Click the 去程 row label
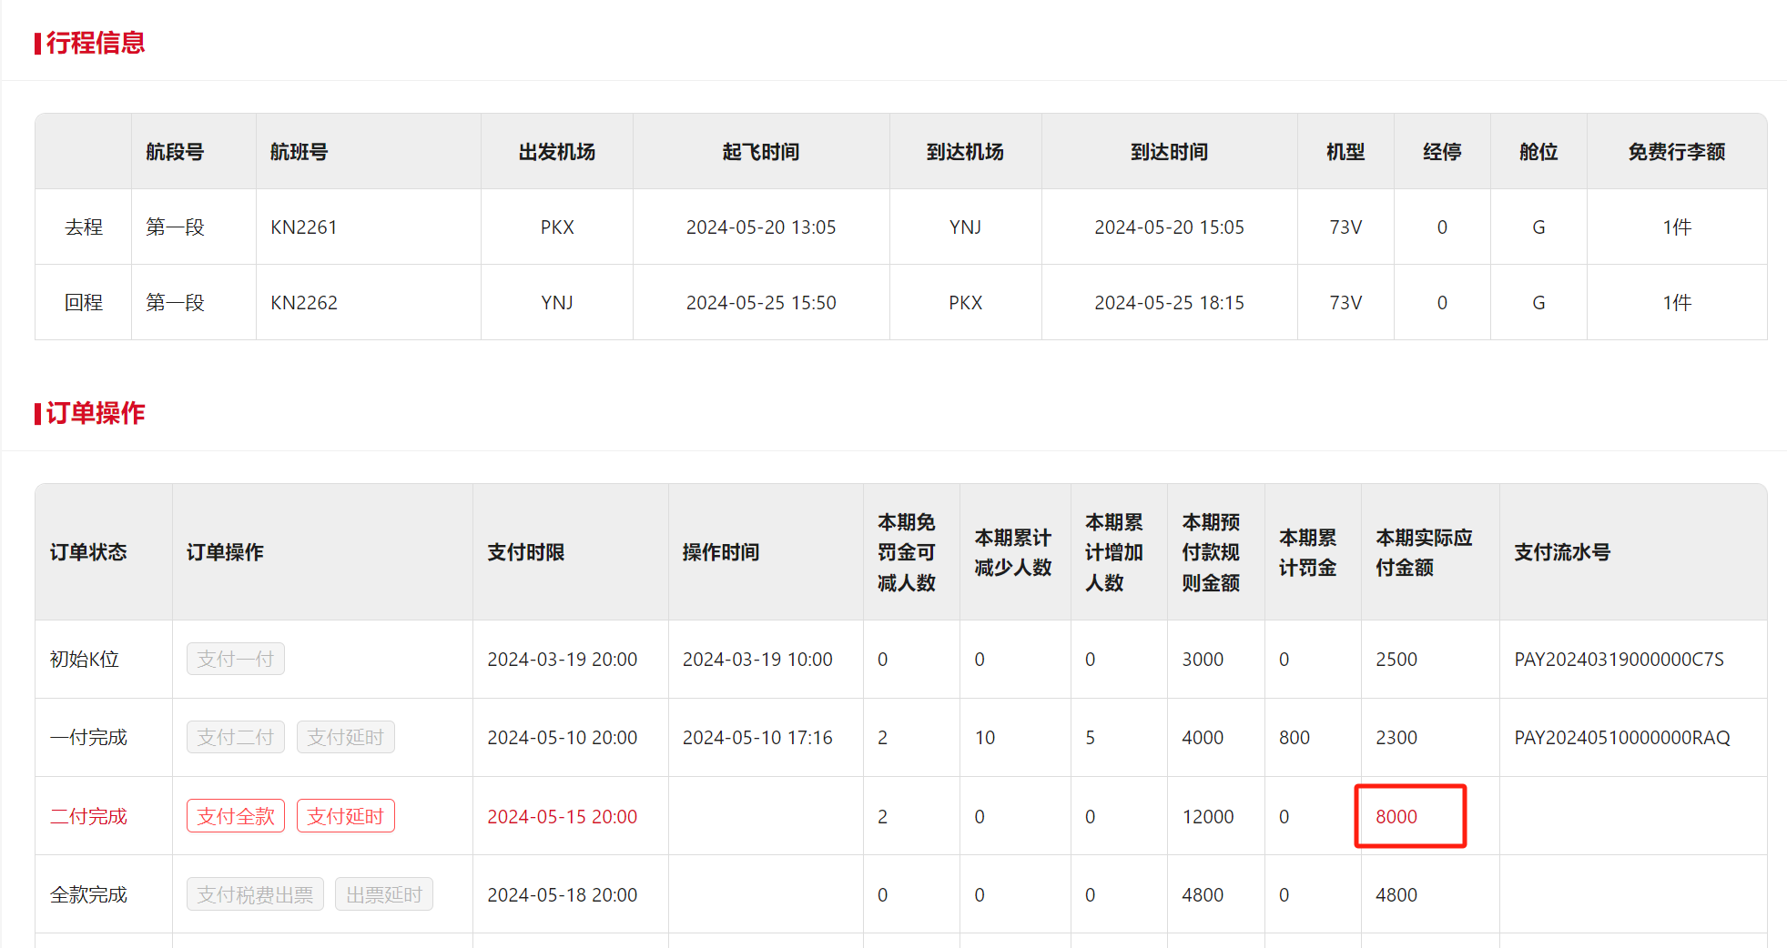 click(84, 227)
